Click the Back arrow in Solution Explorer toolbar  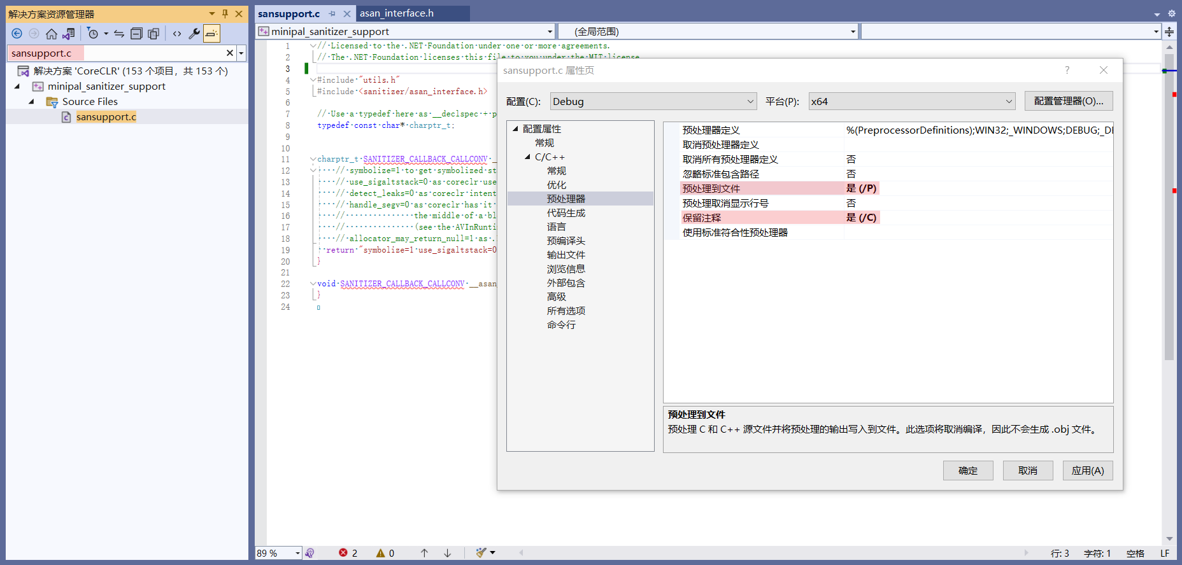pos(17,34)
